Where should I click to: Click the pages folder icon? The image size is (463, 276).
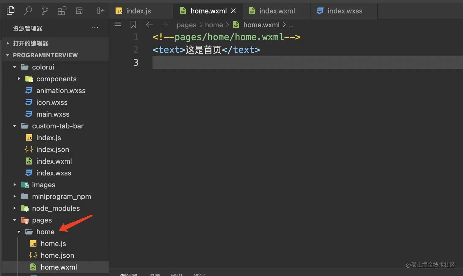25,220
